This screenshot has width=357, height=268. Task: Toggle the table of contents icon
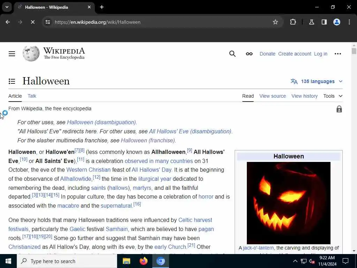pyautogui.click(x=12, y=81)
